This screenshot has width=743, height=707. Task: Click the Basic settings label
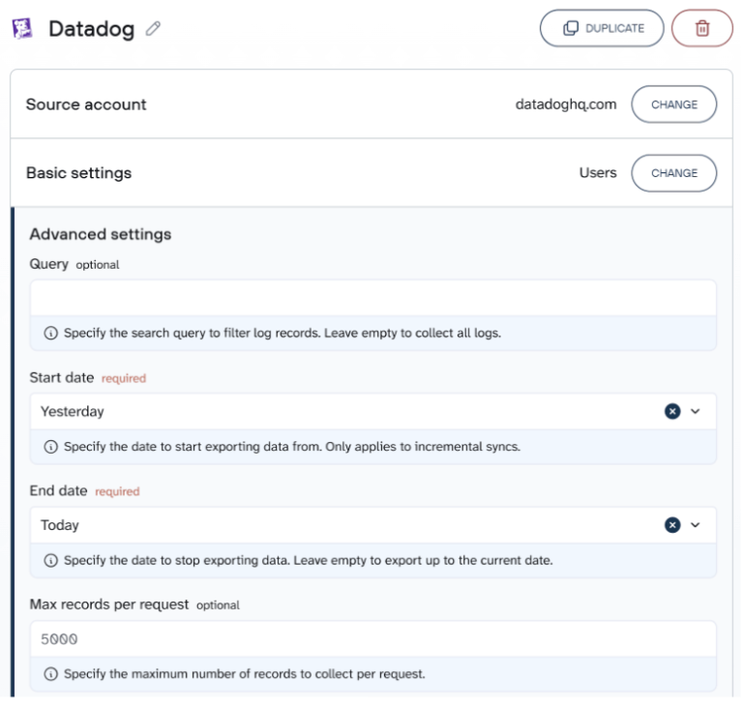[78, 173]
